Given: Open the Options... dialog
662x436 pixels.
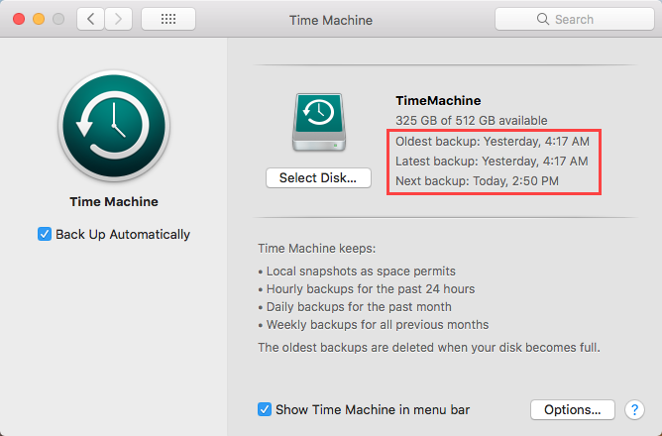Looking at the screenshot, I should (x=573, y=409).
